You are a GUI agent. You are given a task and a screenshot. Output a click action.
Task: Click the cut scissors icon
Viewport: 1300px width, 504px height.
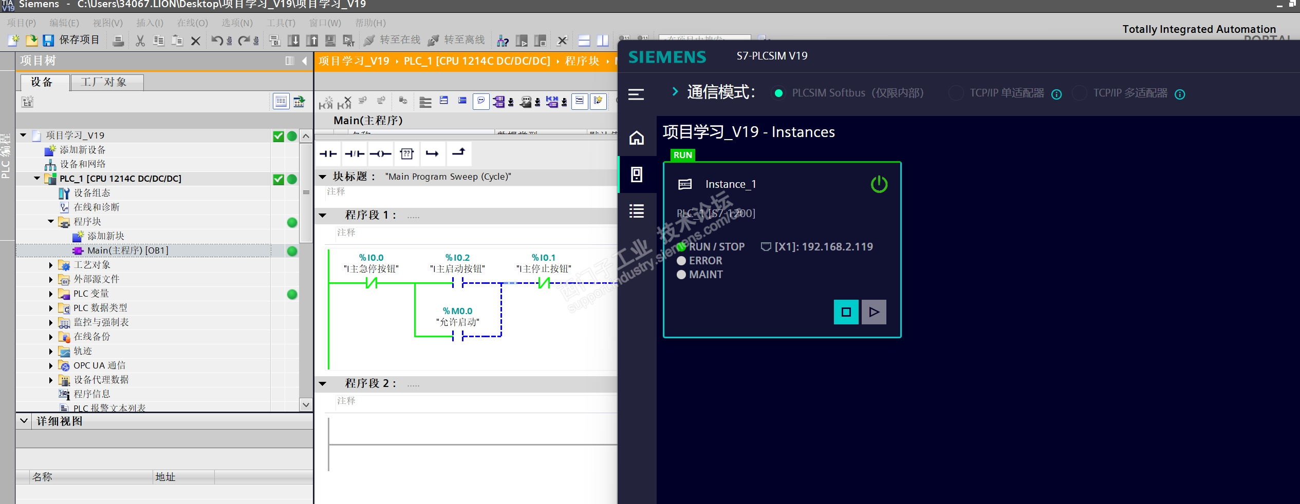[140, 41]
